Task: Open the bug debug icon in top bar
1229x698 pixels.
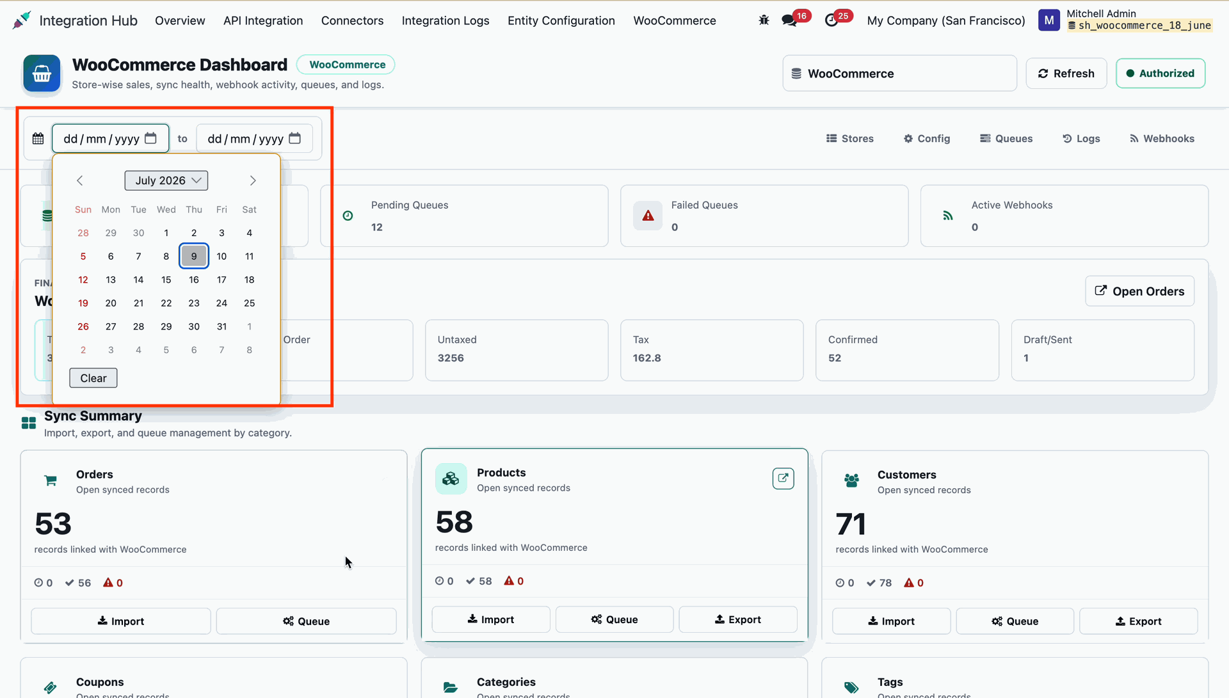Action: tap(764, 20)
